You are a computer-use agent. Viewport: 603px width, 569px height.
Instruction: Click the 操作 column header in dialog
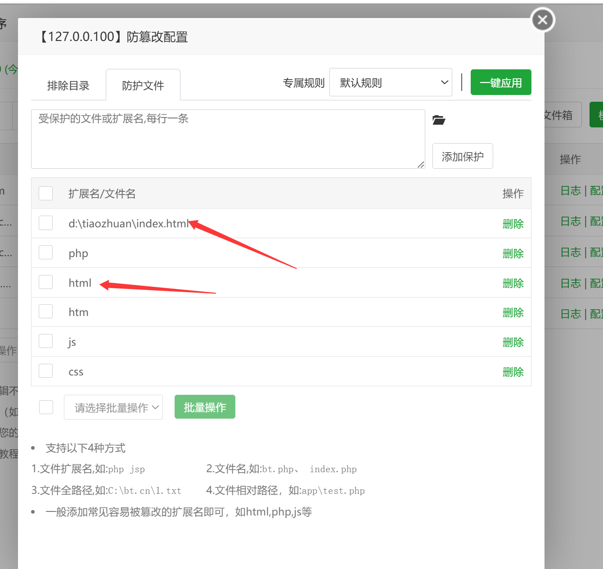pyautogui.click(x=513, y=194)
